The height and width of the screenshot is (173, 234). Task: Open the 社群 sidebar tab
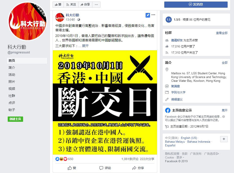tap(12, 96)
